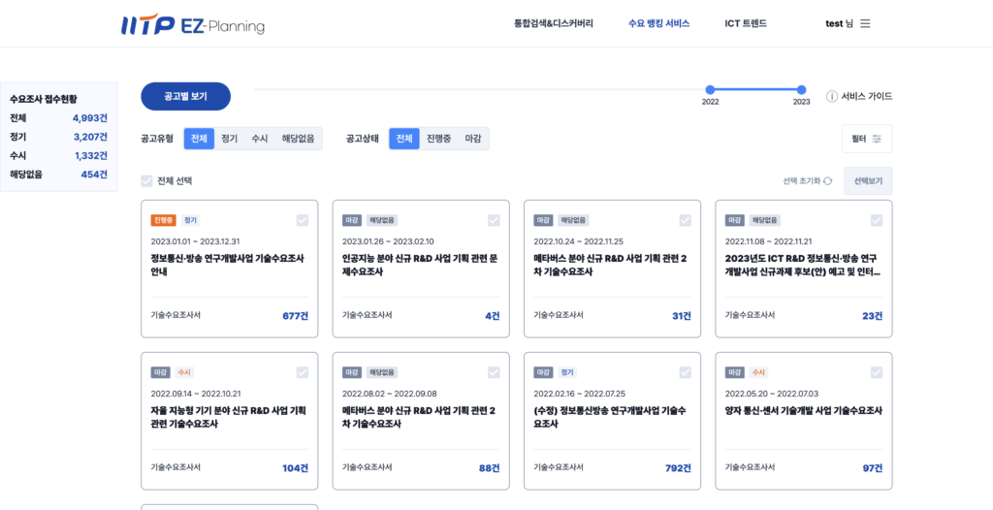
Task: Click the 2022 year slider handle
Action: [710, 89]
